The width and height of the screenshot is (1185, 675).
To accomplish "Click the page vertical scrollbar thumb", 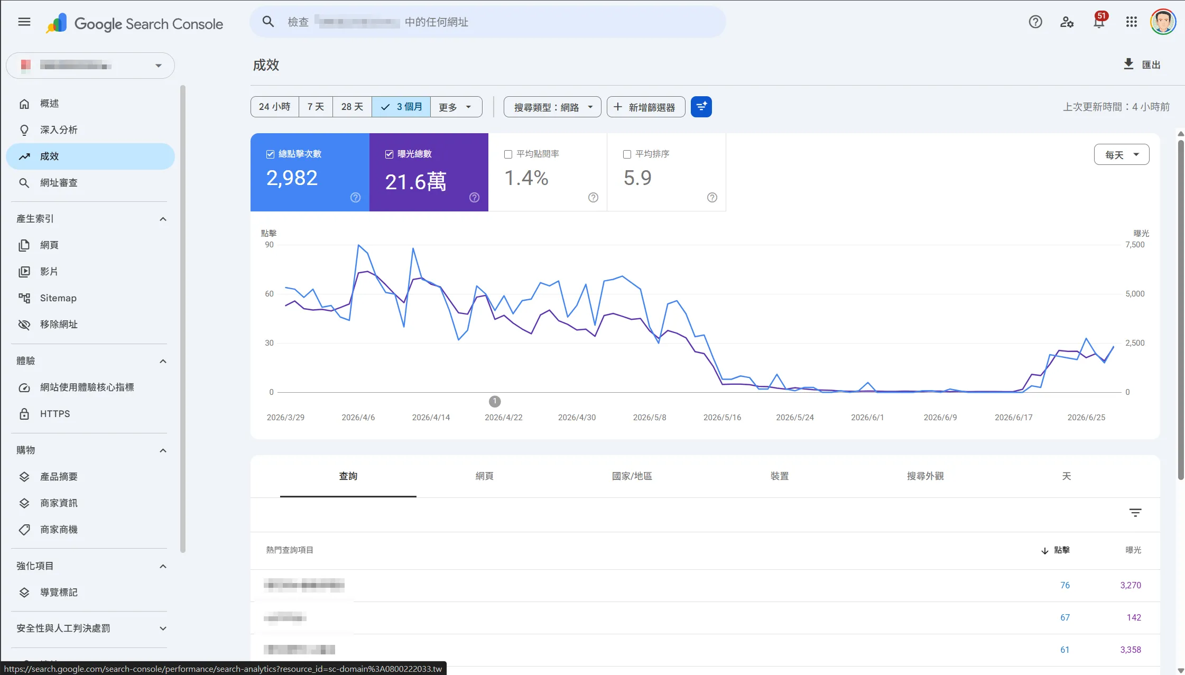I will pyautogui.click(x=1181, y=310).
